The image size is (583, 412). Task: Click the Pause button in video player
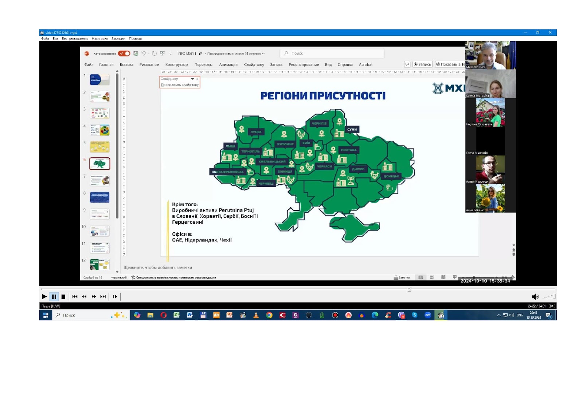(x=54, y=297)
